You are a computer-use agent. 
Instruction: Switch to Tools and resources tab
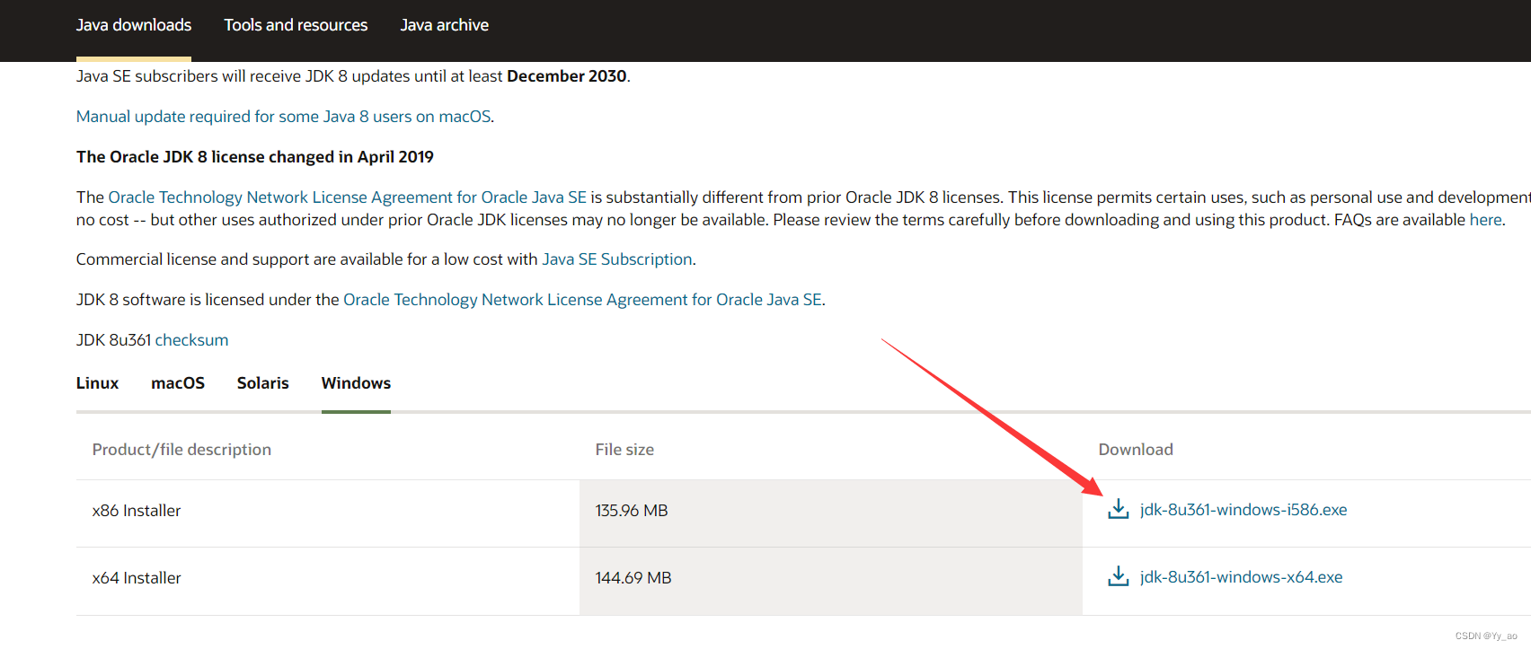pyautogui.click(x=296, y=25)
